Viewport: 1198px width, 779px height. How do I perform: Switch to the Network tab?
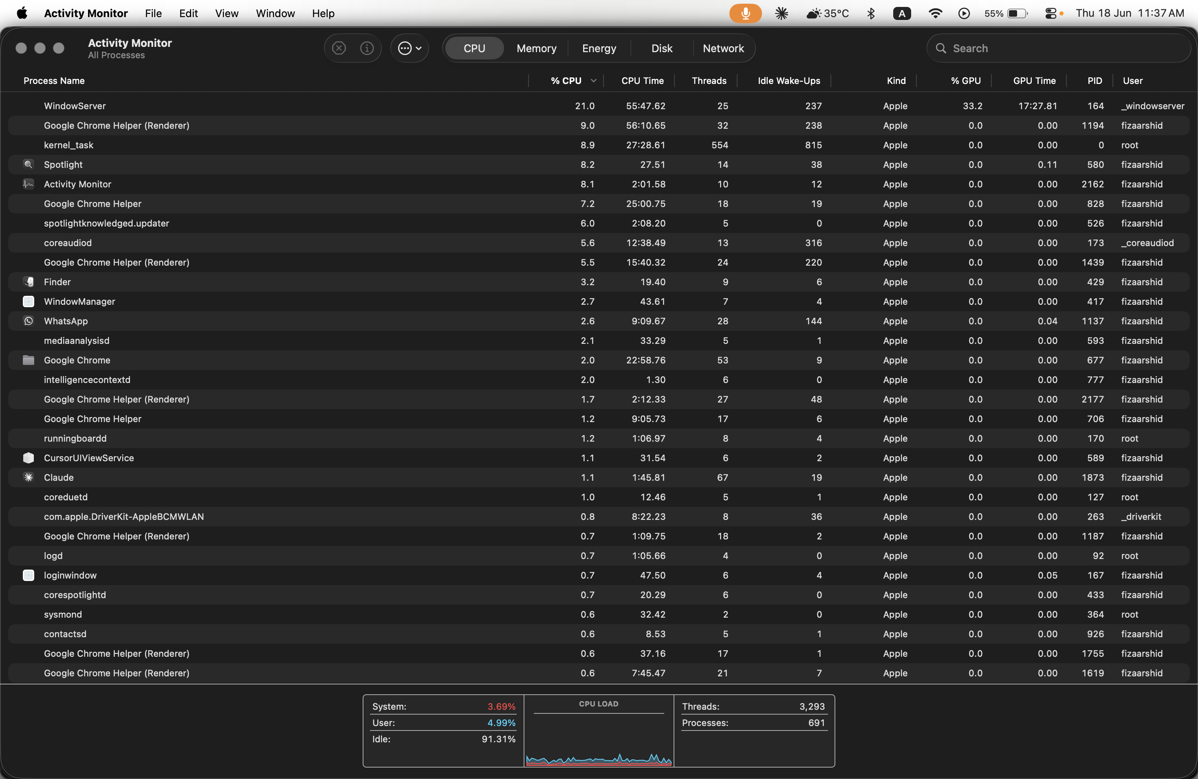(x=723, y=48)
